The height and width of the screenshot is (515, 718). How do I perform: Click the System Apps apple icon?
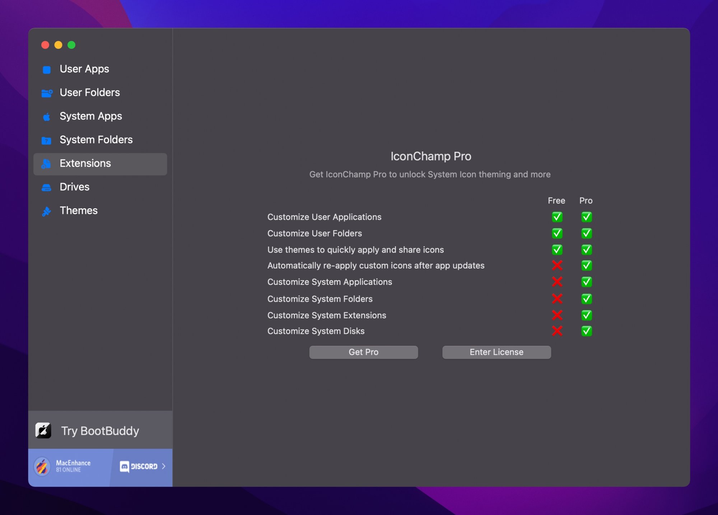point(47,117)
